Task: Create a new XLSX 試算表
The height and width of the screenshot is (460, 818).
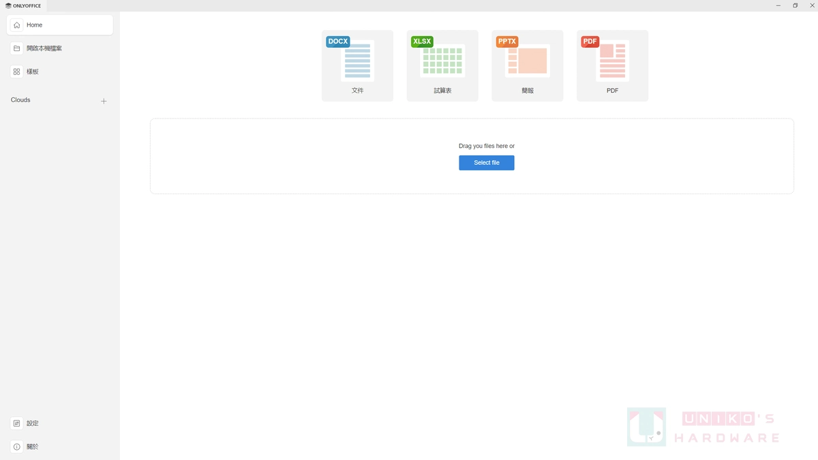Action: point(442,65)
